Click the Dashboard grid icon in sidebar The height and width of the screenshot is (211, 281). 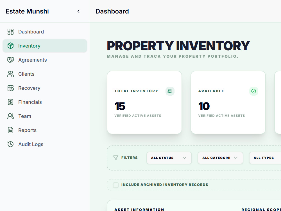pyautogui.click(x=10, y=32)
